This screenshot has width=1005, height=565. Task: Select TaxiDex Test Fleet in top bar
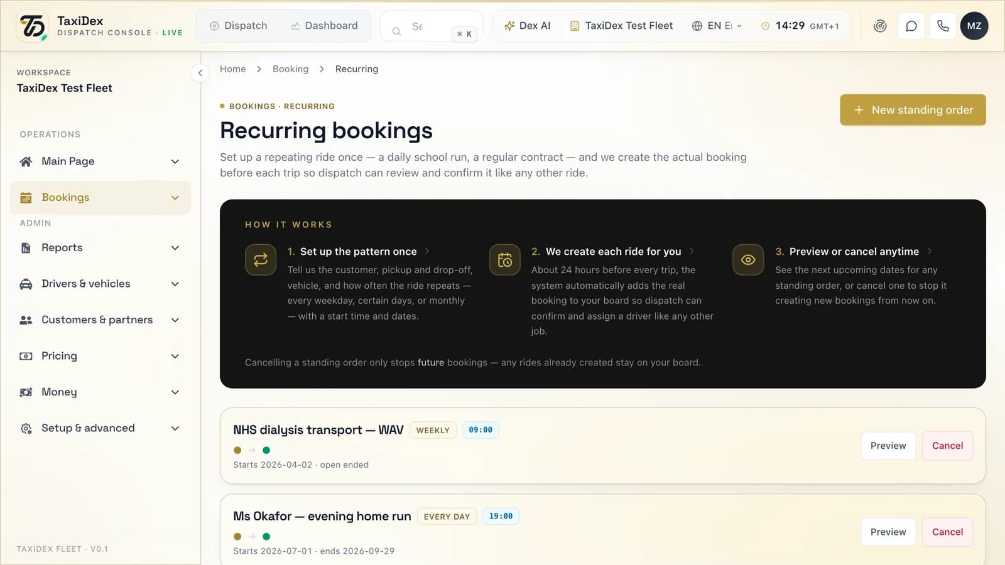[621, 26]
